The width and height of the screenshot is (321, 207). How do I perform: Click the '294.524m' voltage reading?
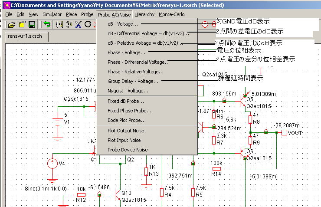(x=229, y=128)
